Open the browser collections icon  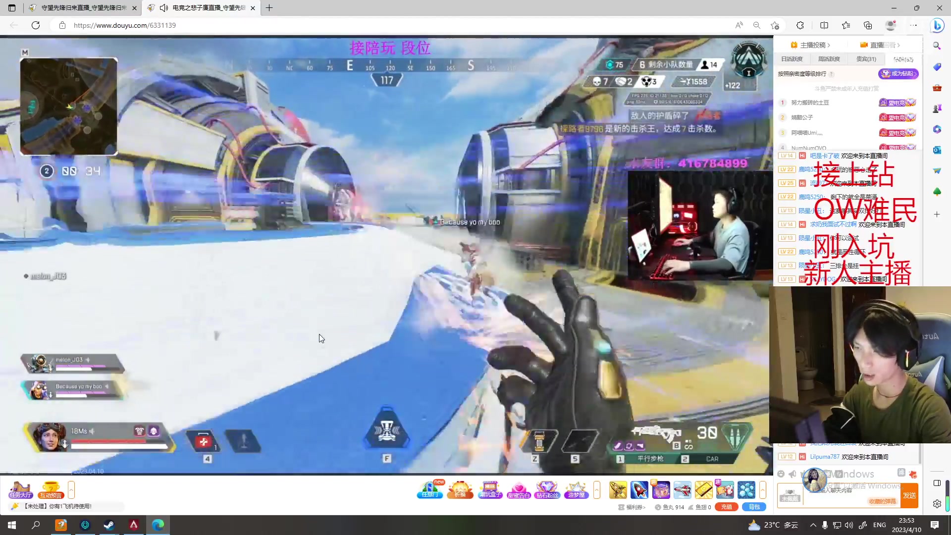(x=868, y=25)
